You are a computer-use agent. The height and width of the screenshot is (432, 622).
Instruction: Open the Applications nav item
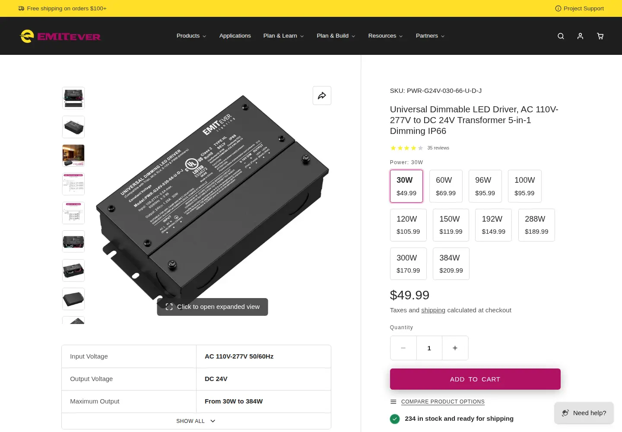click(x=235, y=36)
